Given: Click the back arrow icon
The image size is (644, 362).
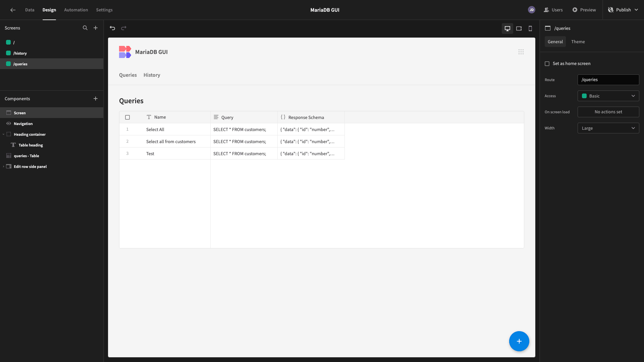Looking at the screenshot, I should pos(13,10).
